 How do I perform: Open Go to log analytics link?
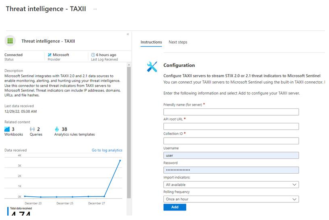(107, 150)
